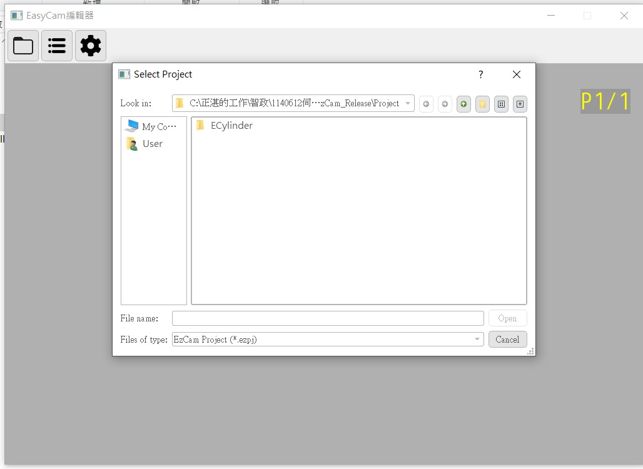Select User in the sidebar
Screen dimensions: 643x469
pyautogui.click(x=152, y=144)
